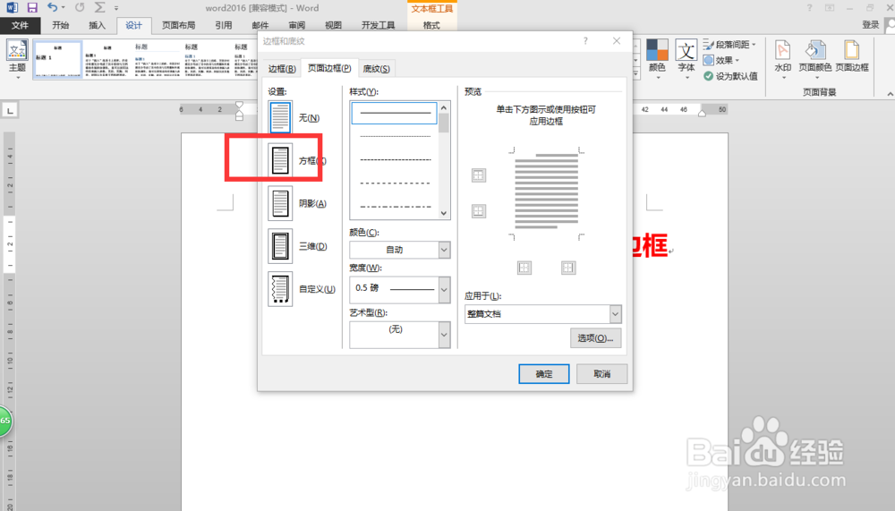Click the help question mark in dialog
The image size is (895, 511).
585,41
